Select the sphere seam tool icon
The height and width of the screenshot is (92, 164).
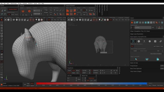(139, 41)
